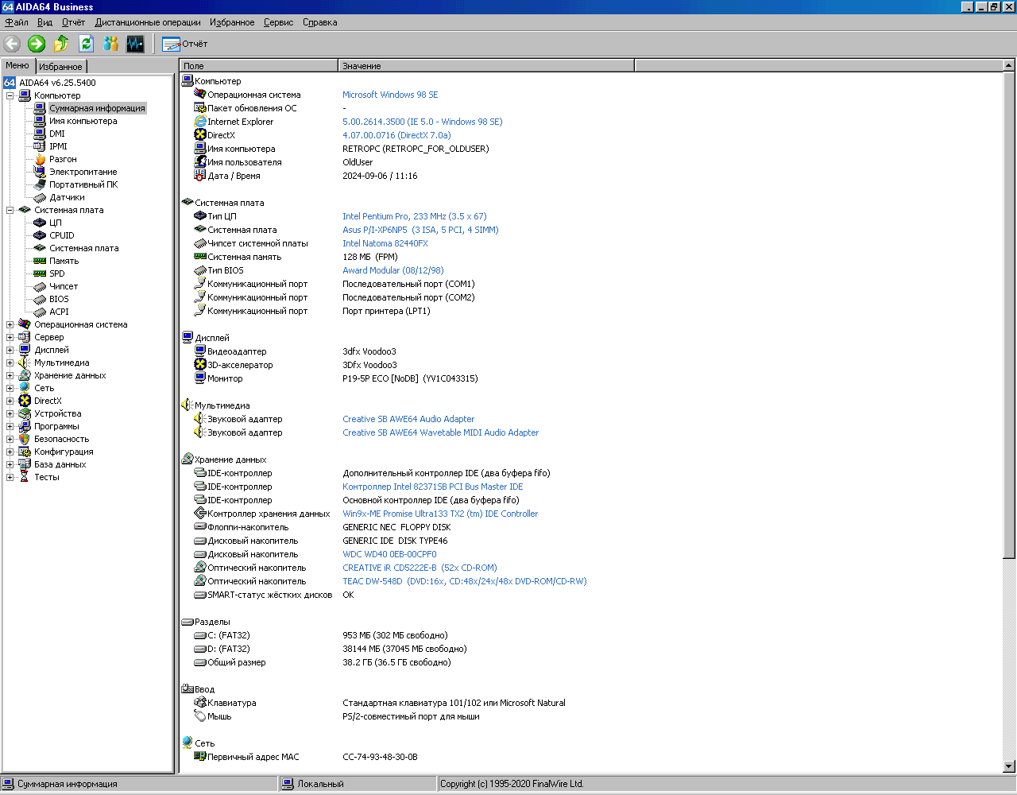This screenshot has height=795, width=1017.
Task: Click the IPMI tree icon
Action: coord(40,146)
